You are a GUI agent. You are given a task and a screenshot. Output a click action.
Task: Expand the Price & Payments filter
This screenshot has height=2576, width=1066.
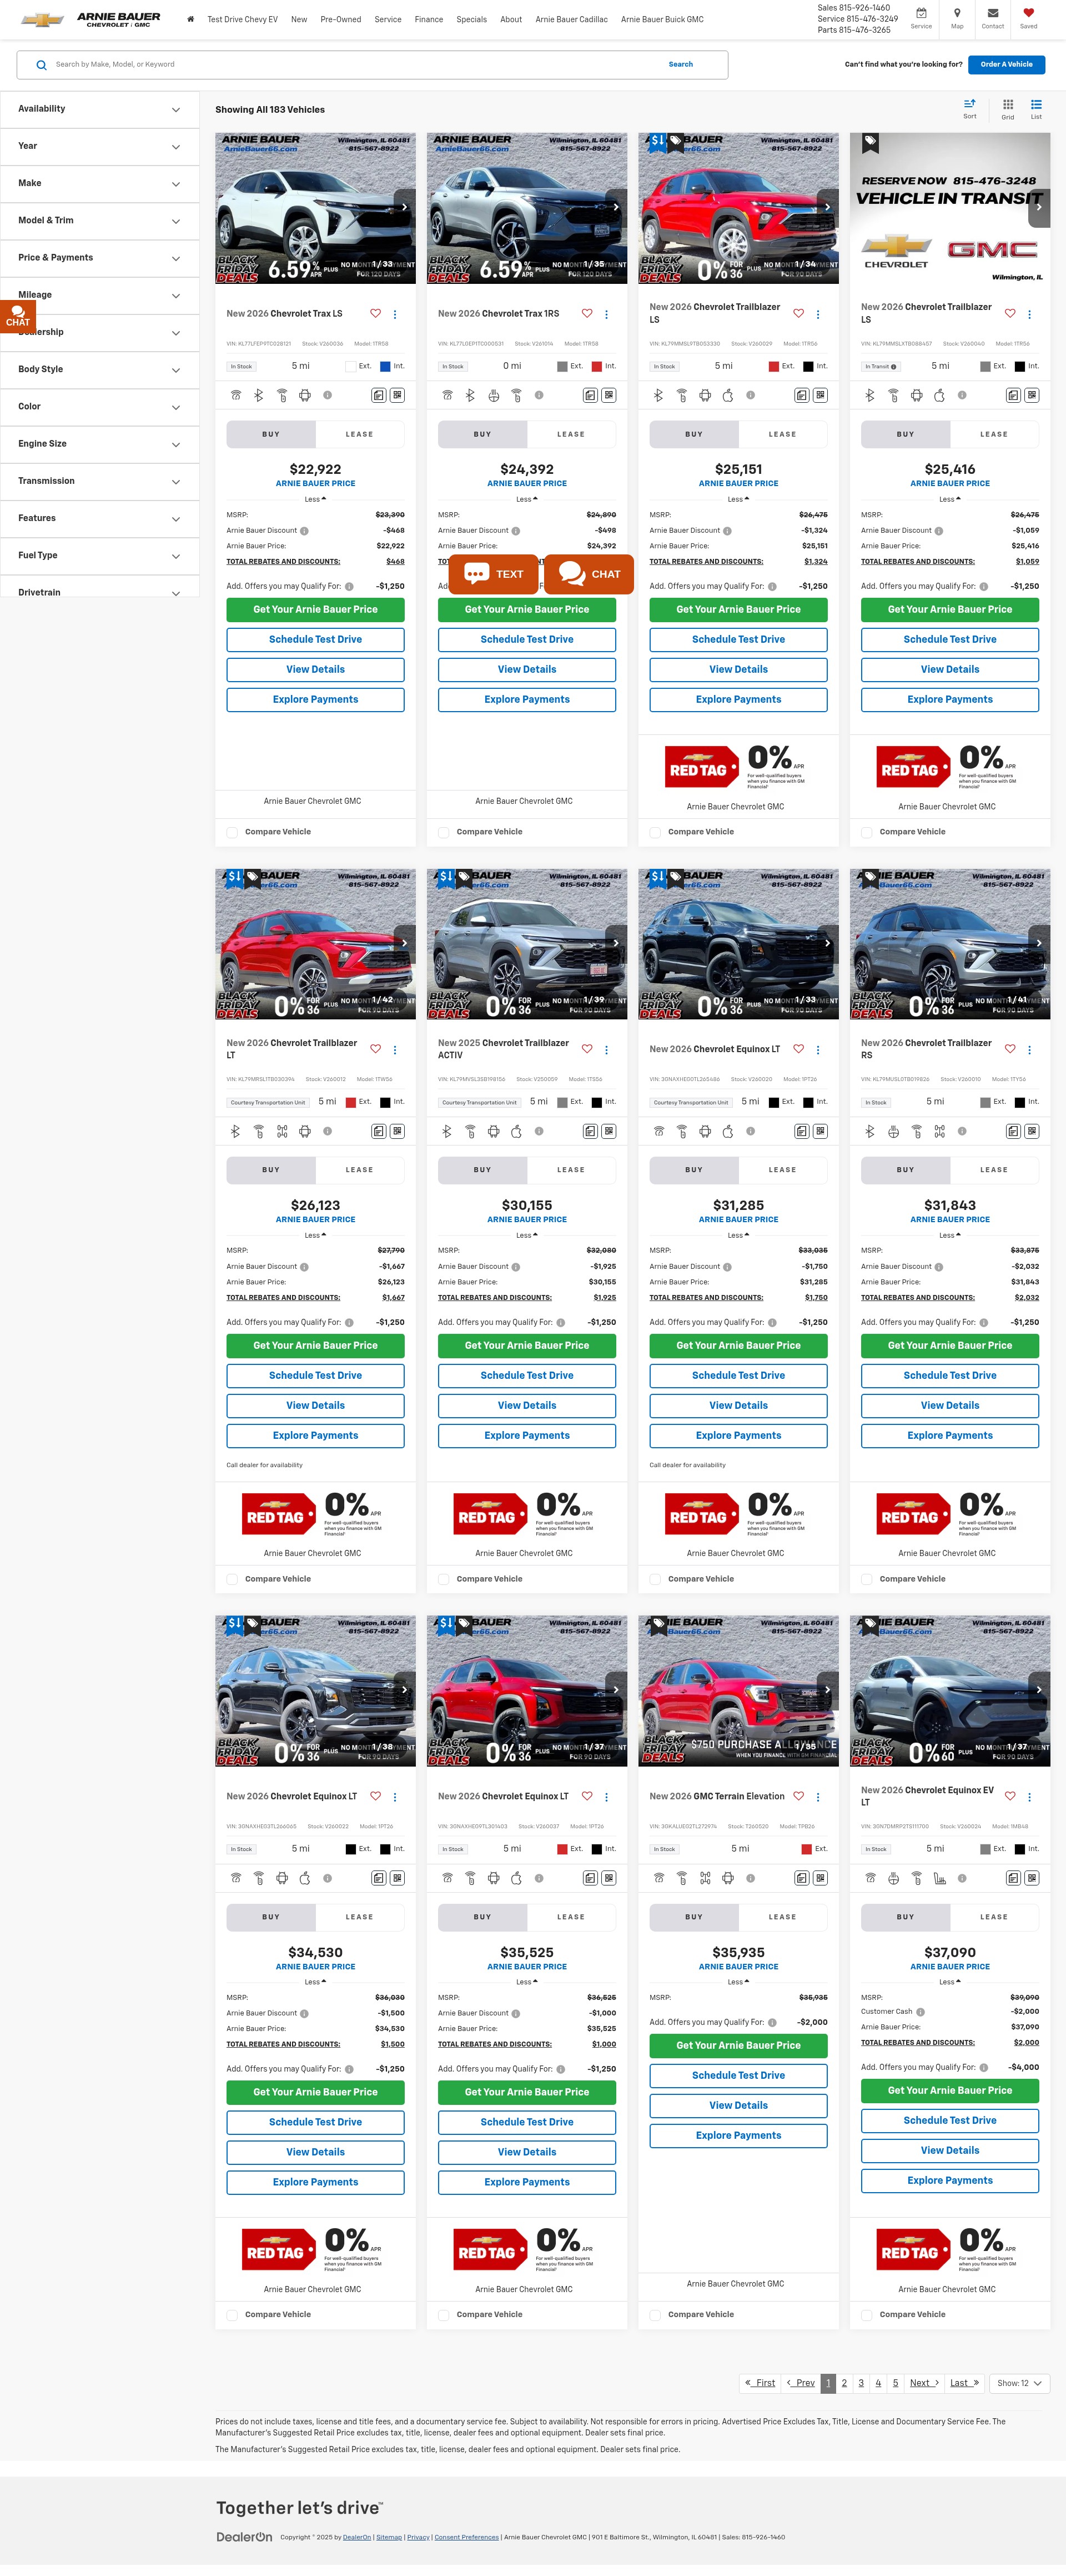pyautogui.click(x=99, y=258)
